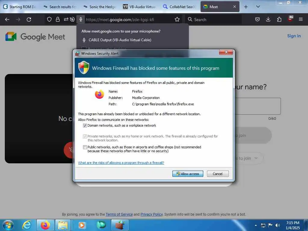The image size is (308, 231).
Task: Check the Public networks checkbox
Action: coord(85,147)
